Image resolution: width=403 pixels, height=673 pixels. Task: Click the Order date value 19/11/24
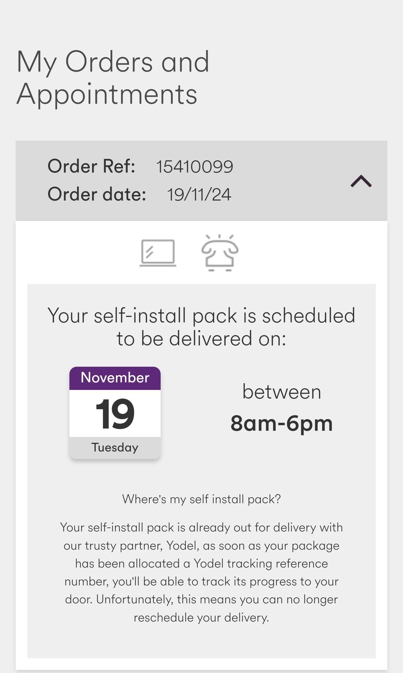[x=199, y=194]
